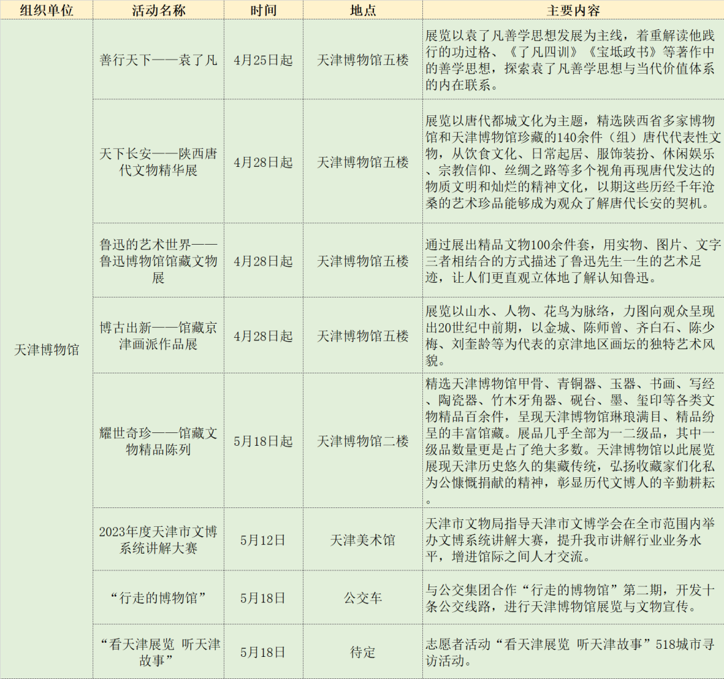Viewport: 724px width, 679px height.
Task: Select the 5月12日 date cell
Action: point(263,540)
